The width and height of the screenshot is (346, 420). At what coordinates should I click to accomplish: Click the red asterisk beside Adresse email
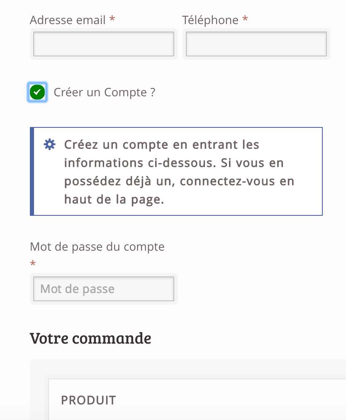(112, 19)
